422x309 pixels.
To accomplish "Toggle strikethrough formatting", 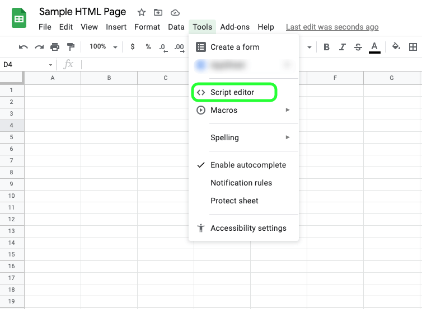I will [358, 47].
